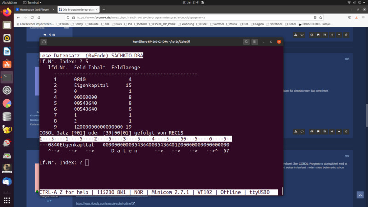Click the Firefox URL address bar
This screenshot has height=207, width=368.
click(x=184, y=17)
